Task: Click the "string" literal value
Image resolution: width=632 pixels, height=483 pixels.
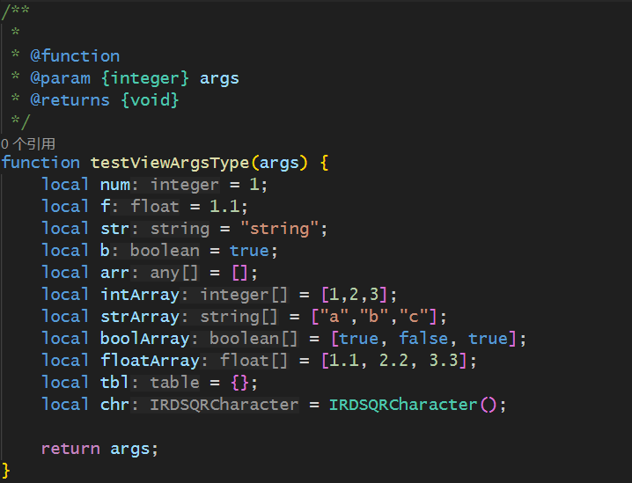Action: (x=280, y=229)
